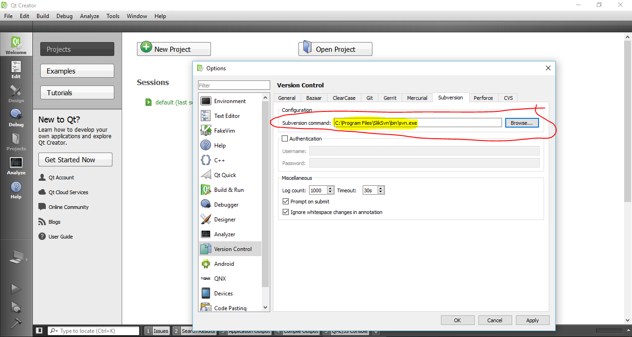This screenshot has width=632, height=337.
Task: Select Build & Run options category
Action: pyautogui.click(x=230, y=190)
